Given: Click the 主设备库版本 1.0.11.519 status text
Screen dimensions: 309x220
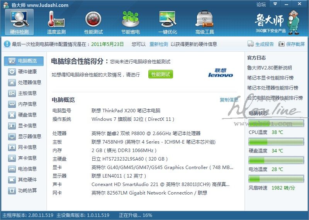Looking at the screenshot, I should (83, 215).
